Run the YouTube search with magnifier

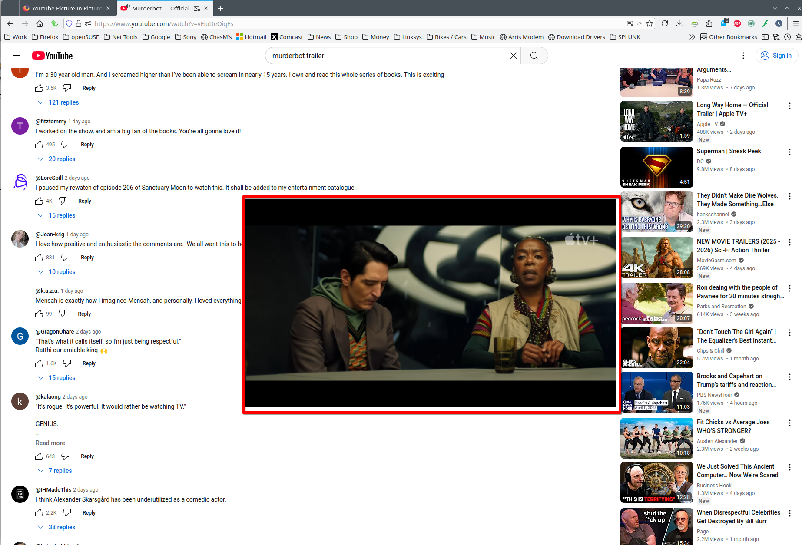click(x=534, y=56)
